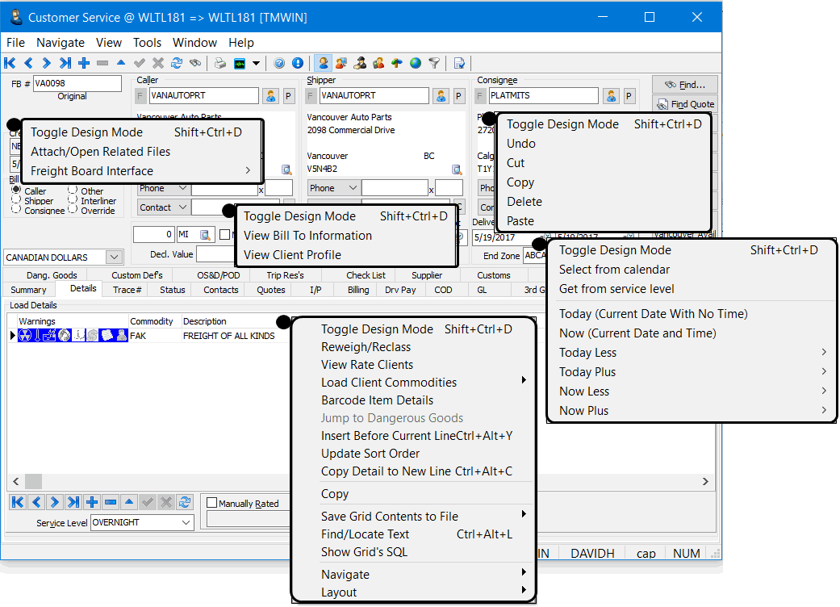
Task: Open the CANADIAN DOLLARS currency dropdown
Action: coord(114,257)
